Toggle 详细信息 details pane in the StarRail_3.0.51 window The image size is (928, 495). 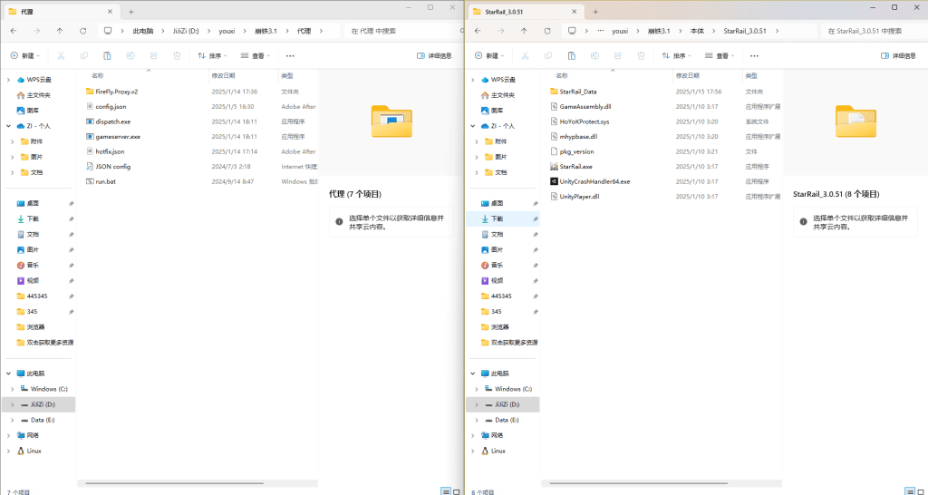(x=898, y=55)
